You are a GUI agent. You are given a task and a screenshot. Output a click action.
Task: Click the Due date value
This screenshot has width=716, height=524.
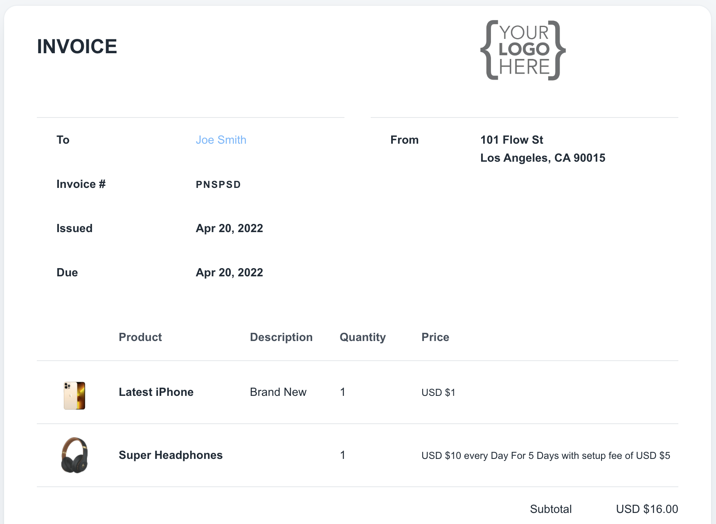[x=229, y=273]
